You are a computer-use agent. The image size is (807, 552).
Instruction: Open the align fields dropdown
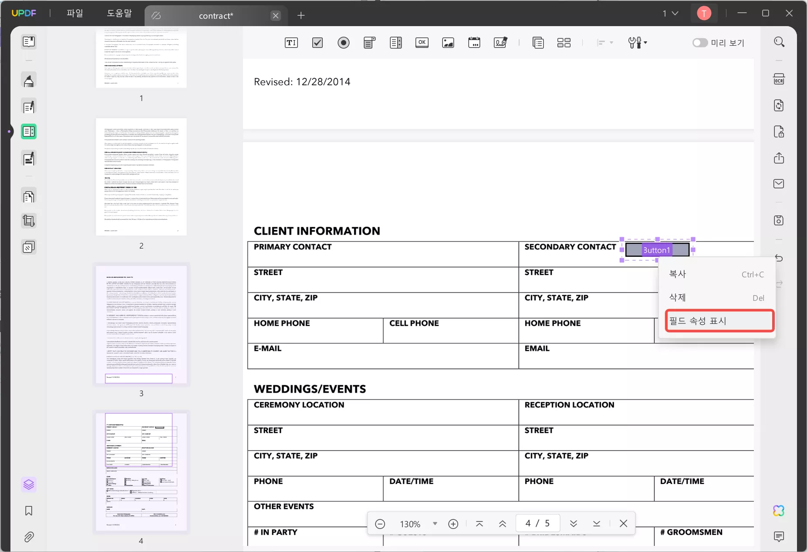(x=605, y=43)
